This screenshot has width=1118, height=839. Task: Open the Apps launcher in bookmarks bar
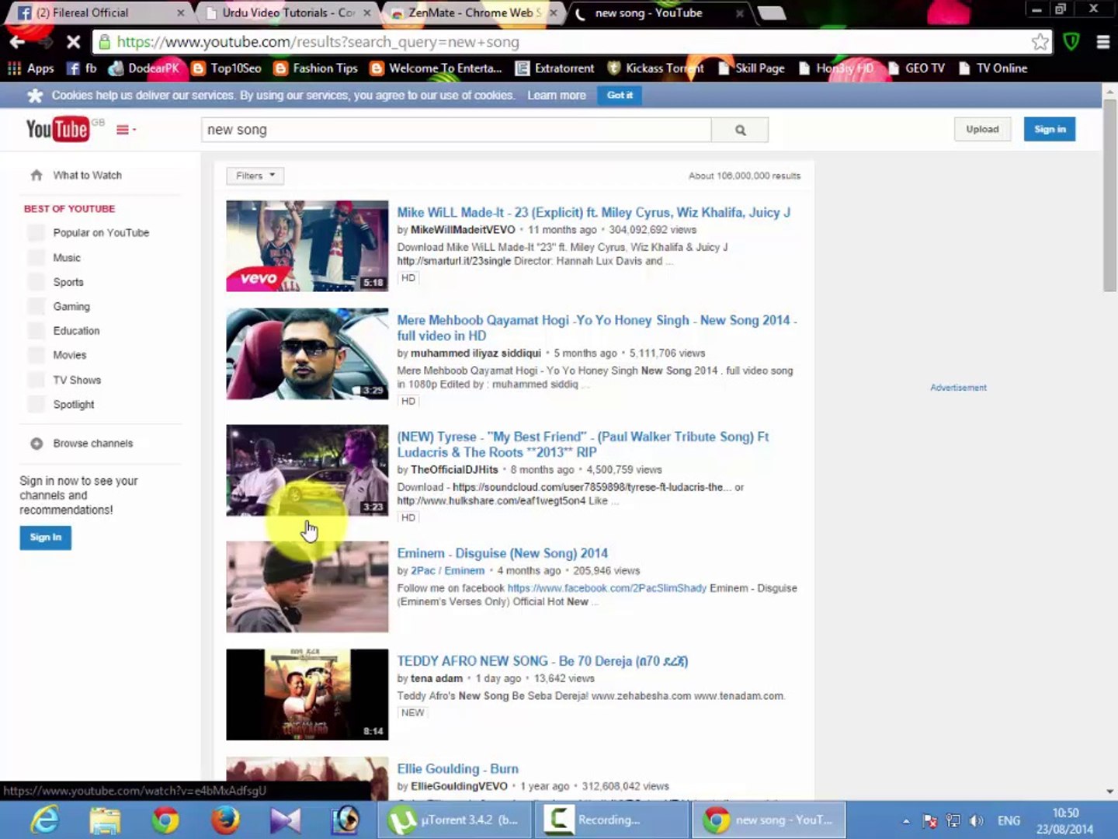point(30,68)
